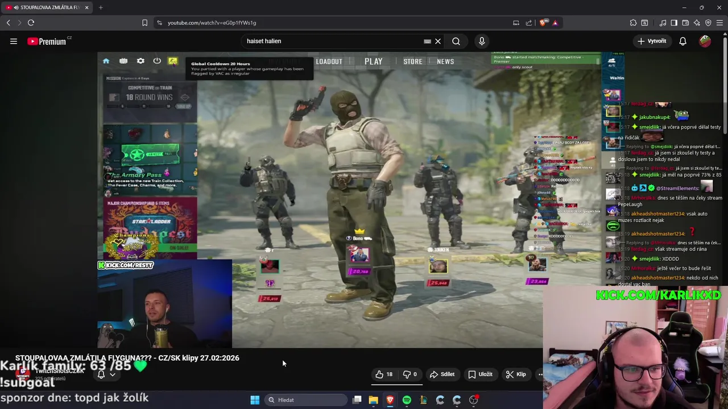The width and height of the screenshot is (728, 409).
Task: Open the account avatar menu
Action: 705,41
